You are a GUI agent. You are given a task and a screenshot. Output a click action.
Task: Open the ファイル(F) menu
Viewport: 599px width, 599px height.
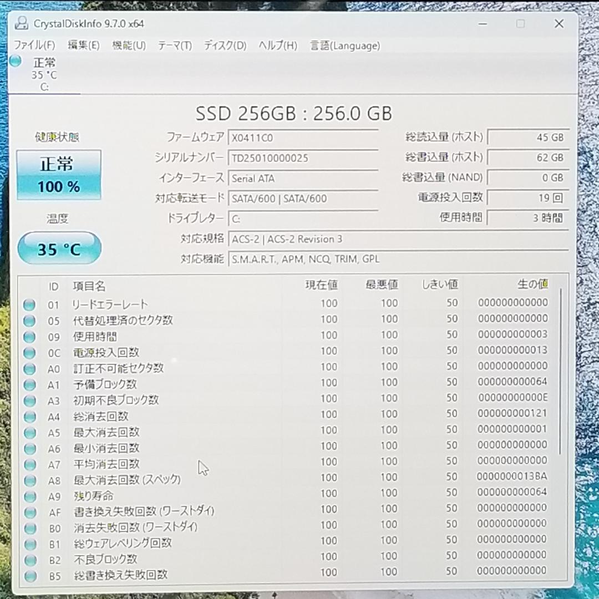click(x=35, y=45)
